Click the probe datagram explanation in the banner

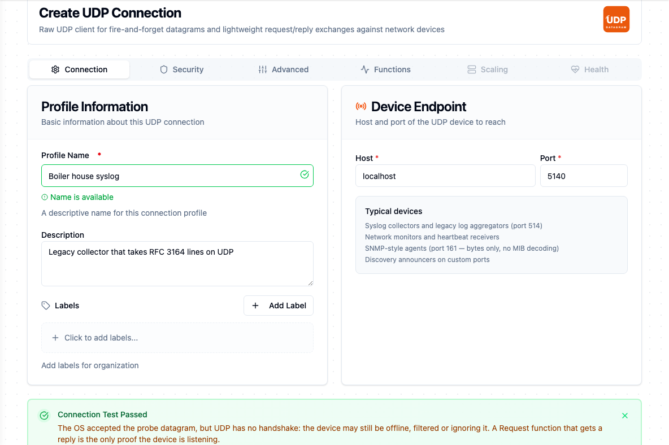pos(330,434)
